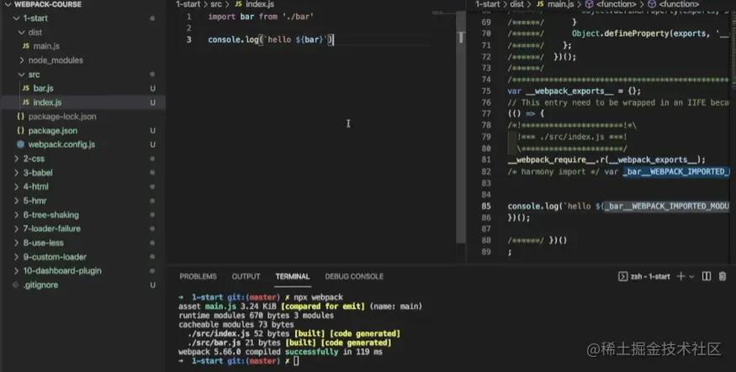The width and height of the screenshot is (736, 372).
Task: Place cursor in console.log line 3
Action: (271, 39)
